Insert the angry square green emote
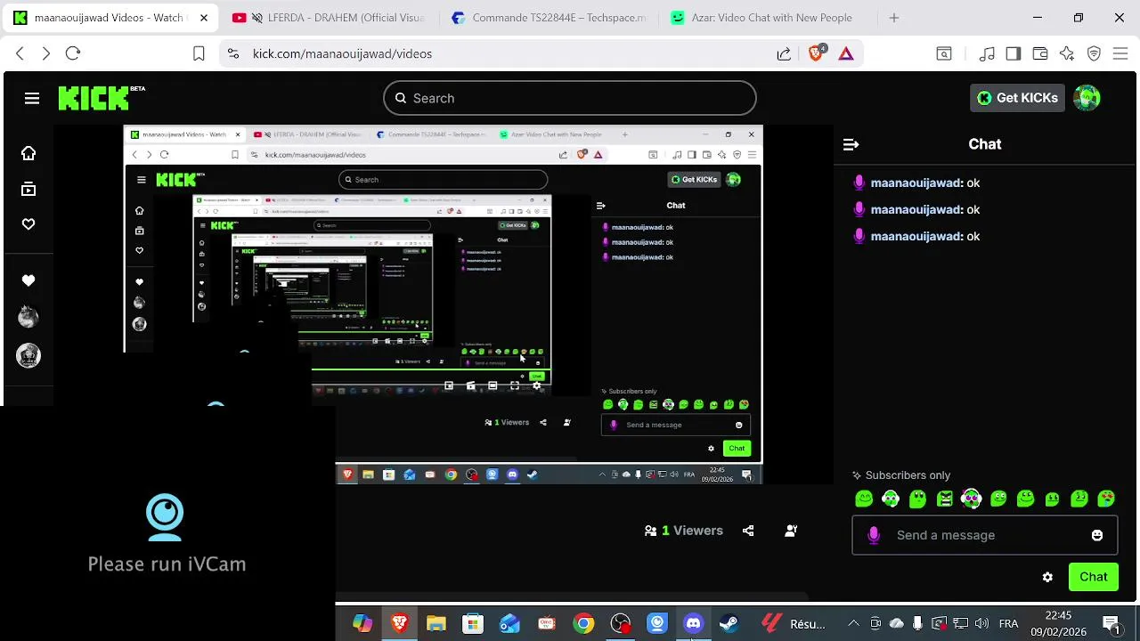 coord(945,499)
